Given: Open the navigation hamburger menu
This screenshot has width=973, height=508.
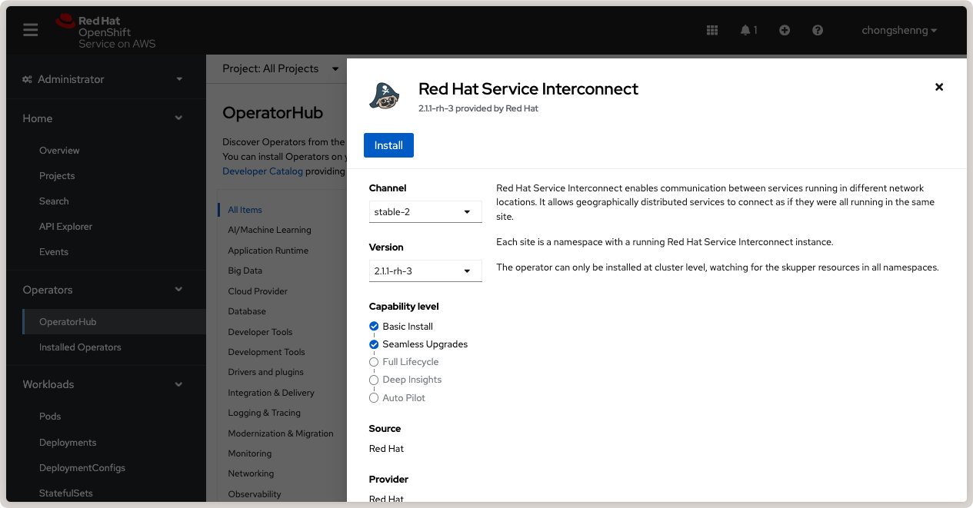Looking at the screenshot, I should point(30,30).
